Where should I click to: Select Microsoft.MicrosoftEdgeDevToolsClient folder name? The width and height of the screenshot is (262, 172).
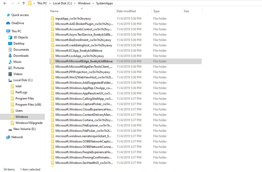tap(84, 67)
